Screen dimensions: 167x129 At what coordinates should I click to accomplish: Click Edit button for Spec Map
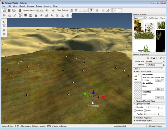pyautogui.click(x=158, y=97)
